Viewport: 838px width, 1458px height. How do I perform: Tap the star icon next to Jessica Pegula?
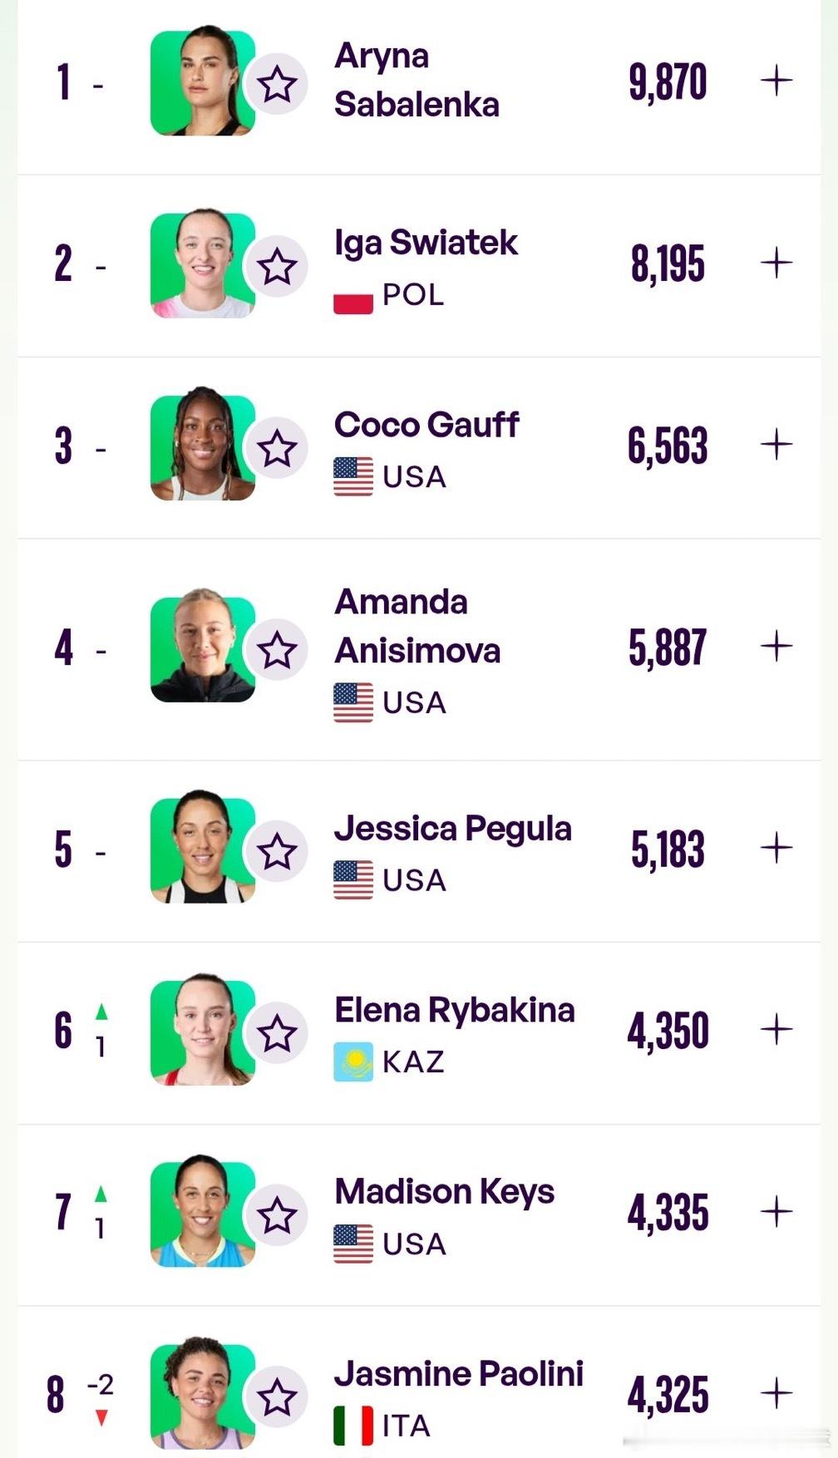coord(277,852)
